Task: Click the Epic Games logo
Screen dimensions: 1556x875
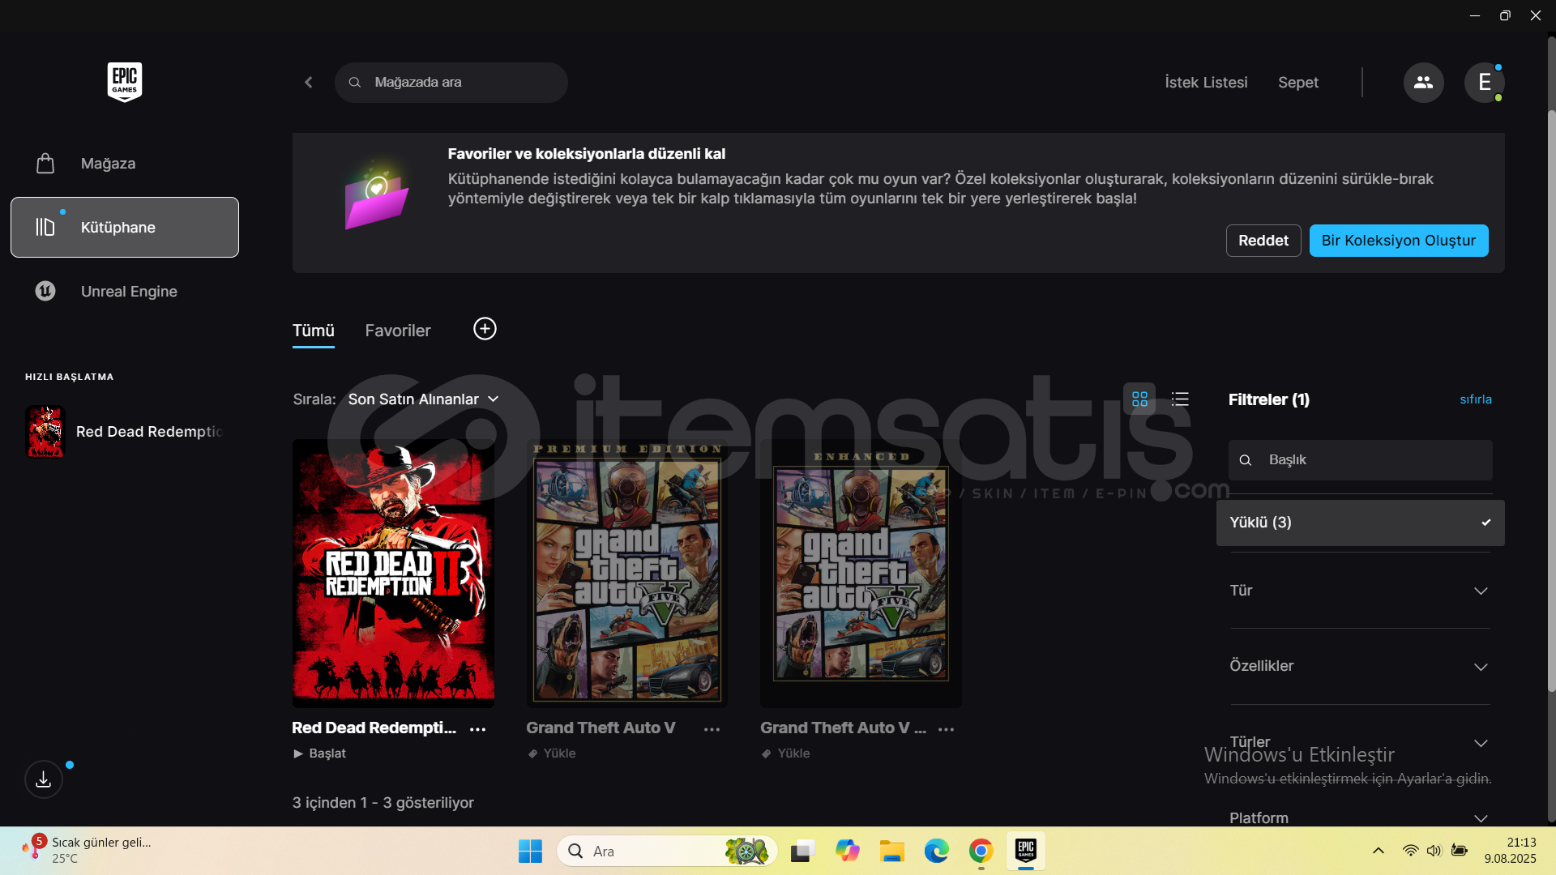Action: click(x=125, y=82)
